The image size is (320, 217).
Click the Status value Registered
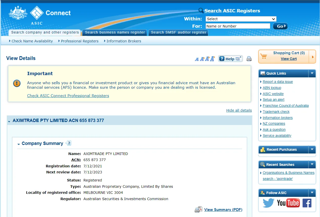tap(93, 180)
